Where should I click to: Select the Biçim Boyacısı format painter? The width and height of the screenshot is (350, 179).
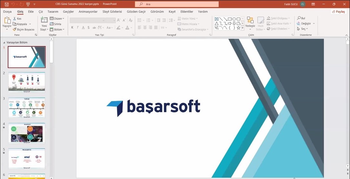pyautogui.click(x=24, y=29)
